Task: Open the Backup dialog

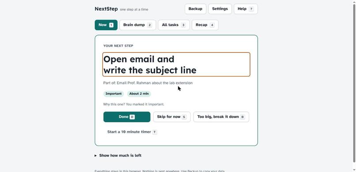Action: 195,9
